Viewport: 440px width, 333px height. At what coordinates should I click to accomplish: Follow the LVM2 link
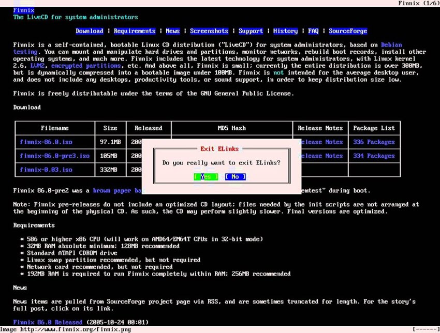pos(38,66)
